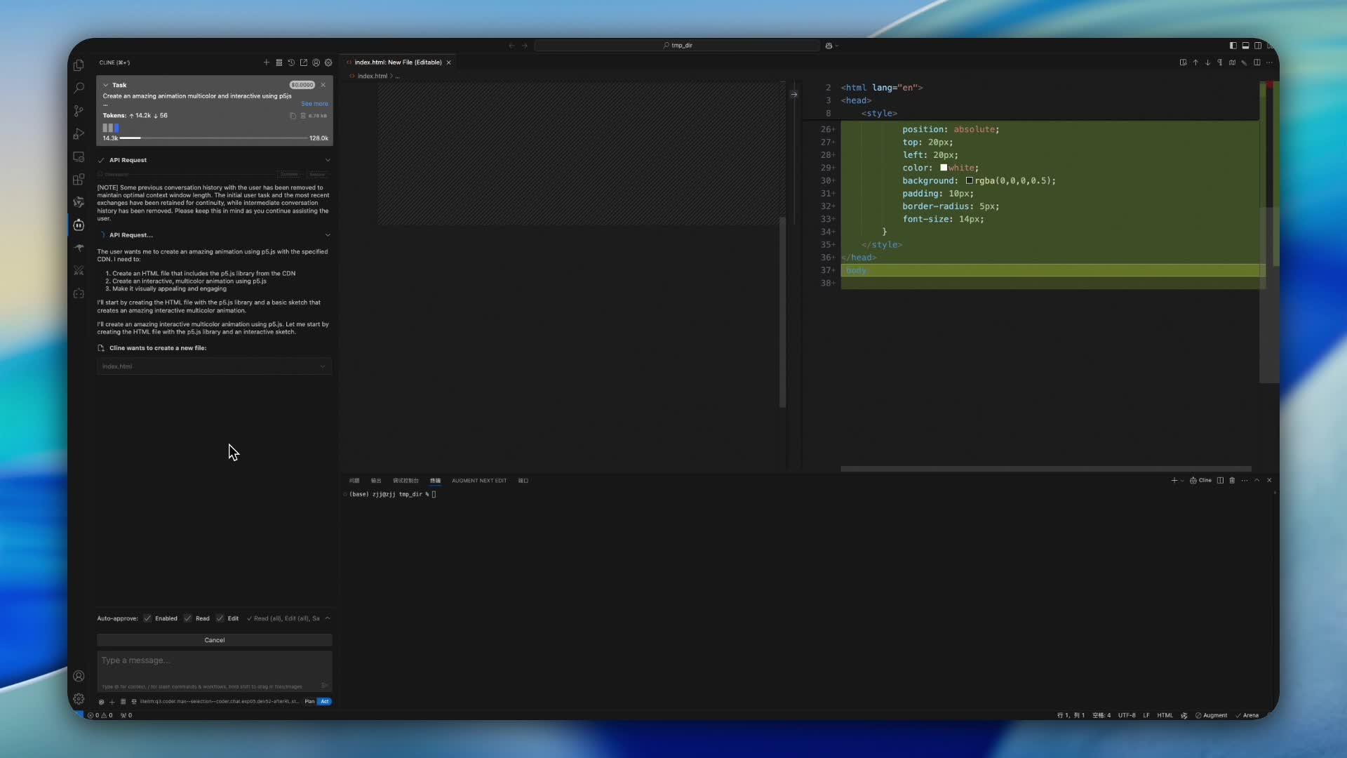Image resolution: width=1347 pixels, height=758 pixels.
Task: Open Cline settings gear in panel header
Action: coord(328,62)
